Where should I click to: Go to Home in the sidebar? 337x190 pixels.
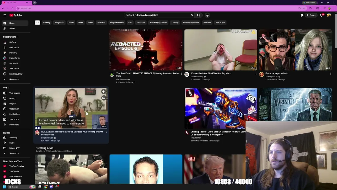pyautogui.click(x=14, y=23)
